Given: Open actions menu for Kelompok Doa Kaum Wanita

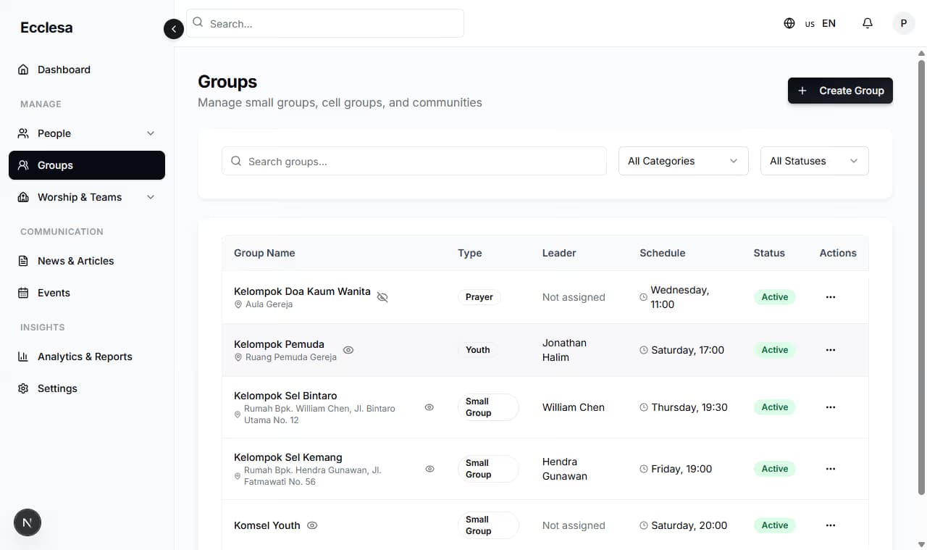Looking at the screenshot, I should click(x=831, y=297).
